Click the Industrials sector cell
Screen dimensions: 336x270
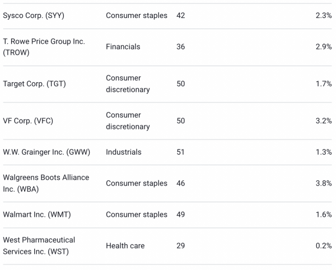[124, 152]
